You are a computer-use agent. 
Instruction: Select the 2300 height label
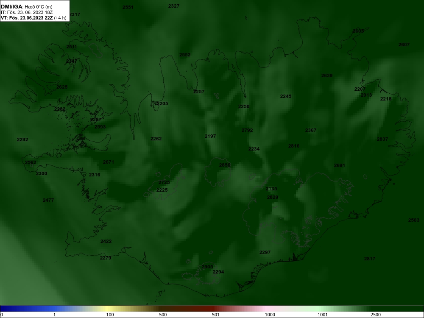point(42,173)
